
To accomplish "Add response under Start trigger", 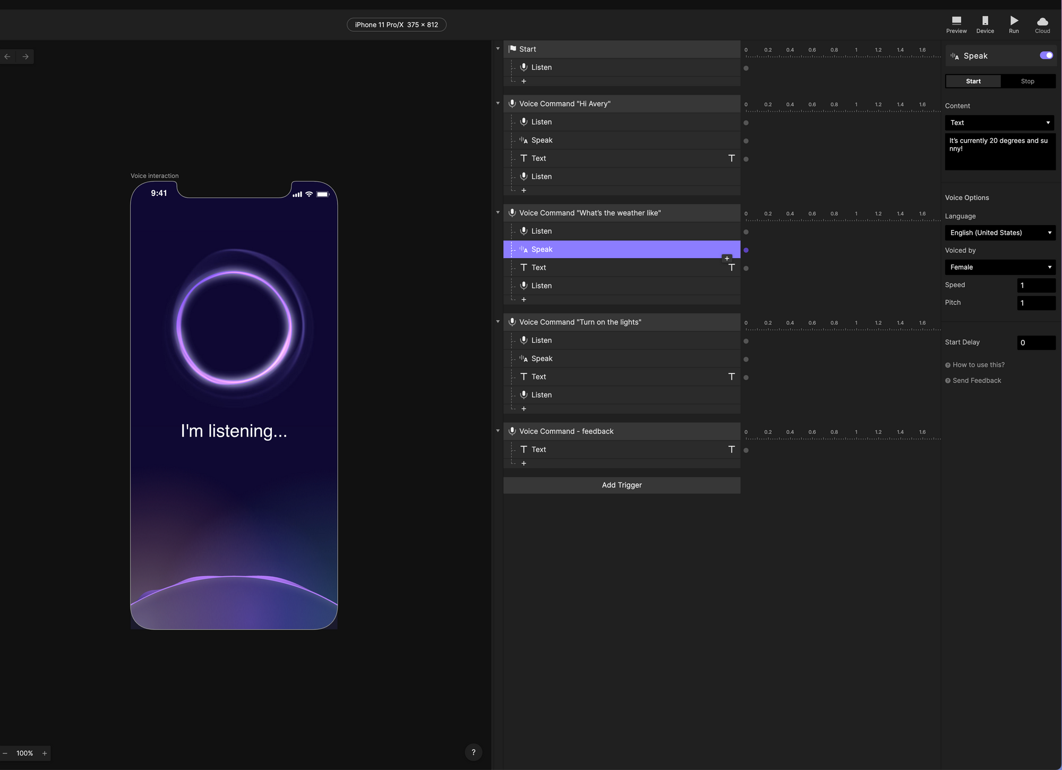I will [x=524, y=81].
